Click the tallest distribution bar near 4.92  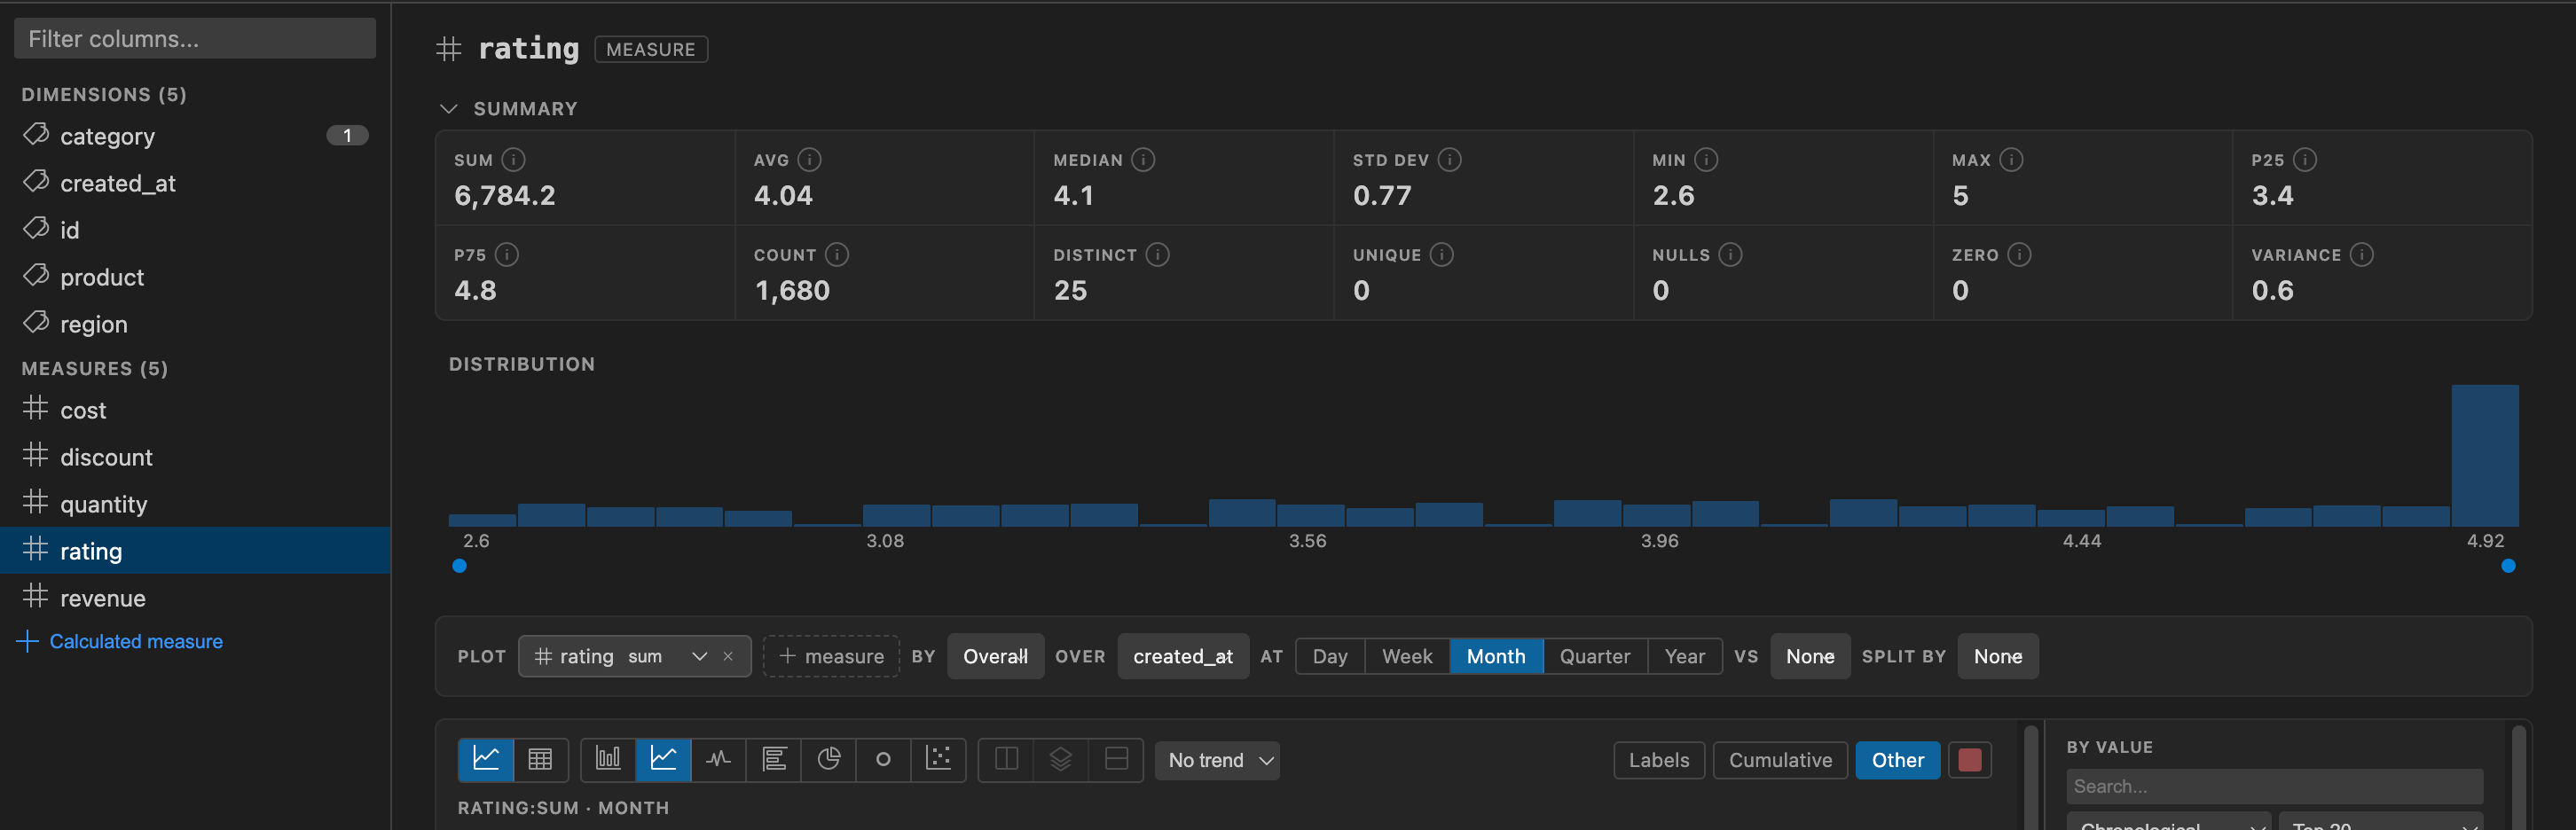(x=2485, y=455)
